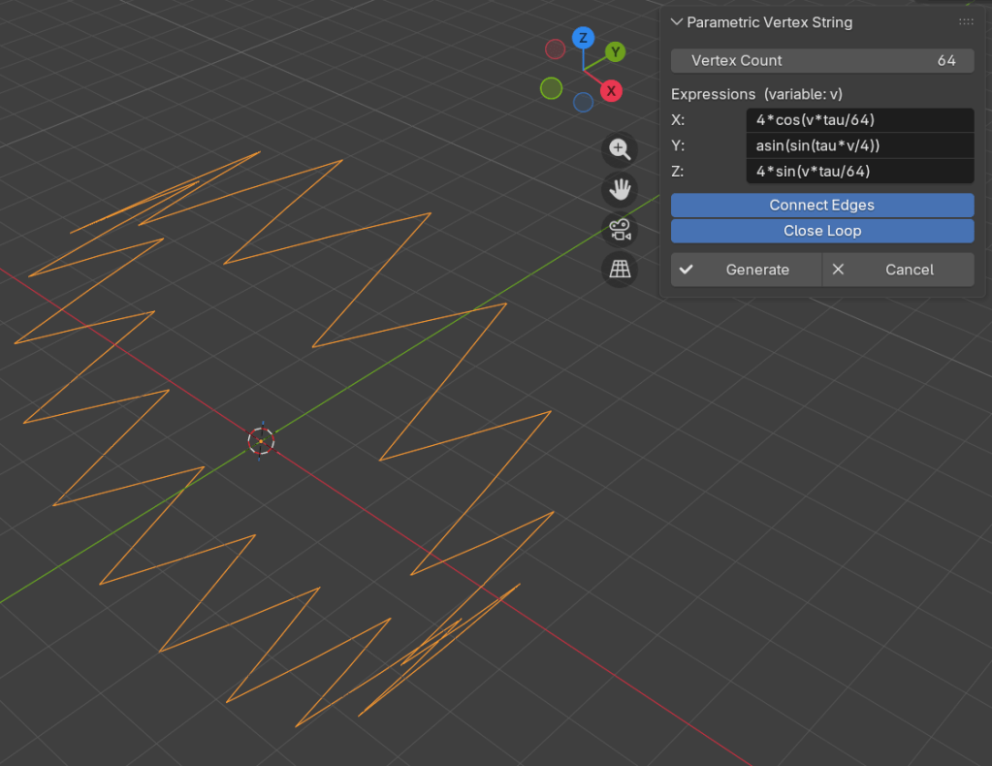992x766 pixels.
Task: Click the Z expression input field
Action: (860, 172)
